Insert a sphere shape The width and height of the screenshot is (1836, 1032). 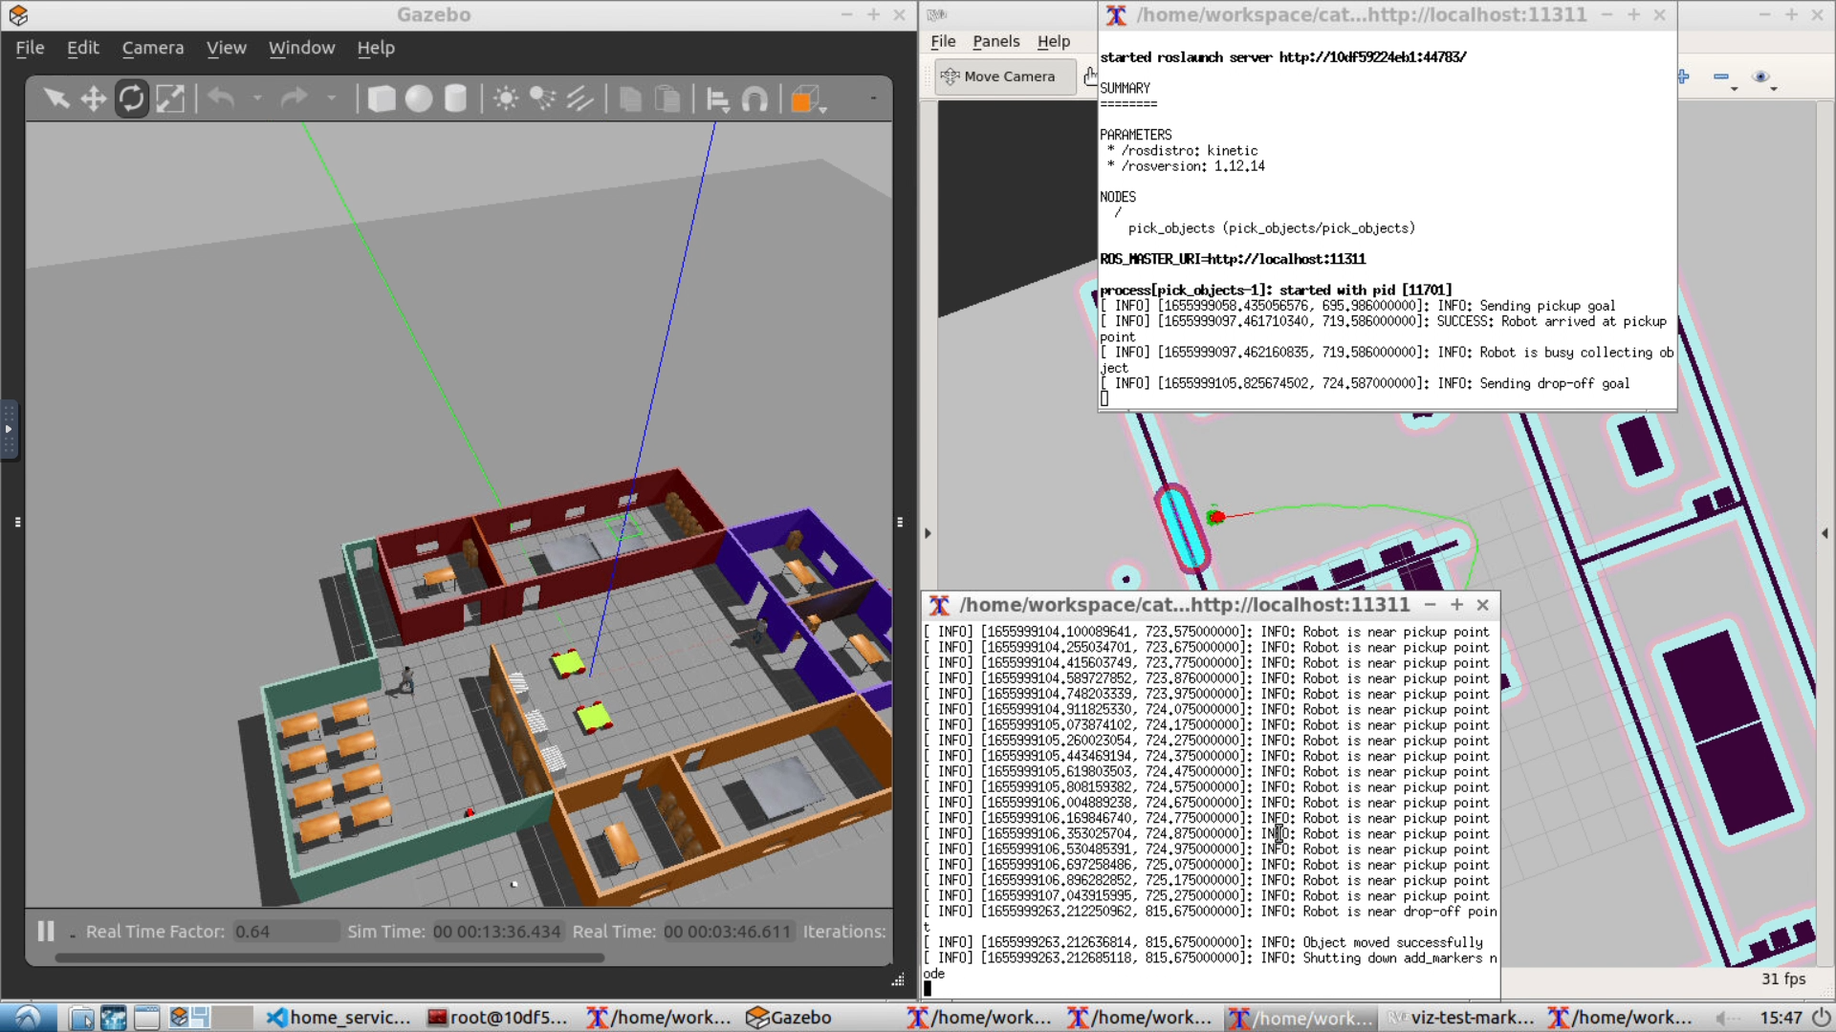click(419, 98)
